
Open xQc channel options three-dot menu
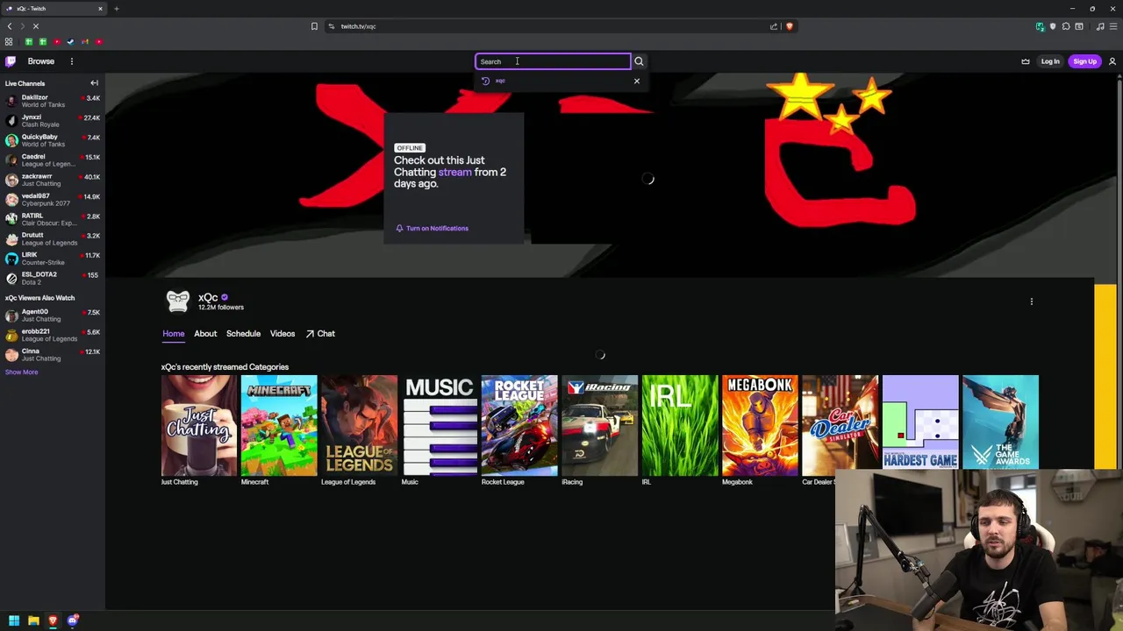(x=1032, y=301)
